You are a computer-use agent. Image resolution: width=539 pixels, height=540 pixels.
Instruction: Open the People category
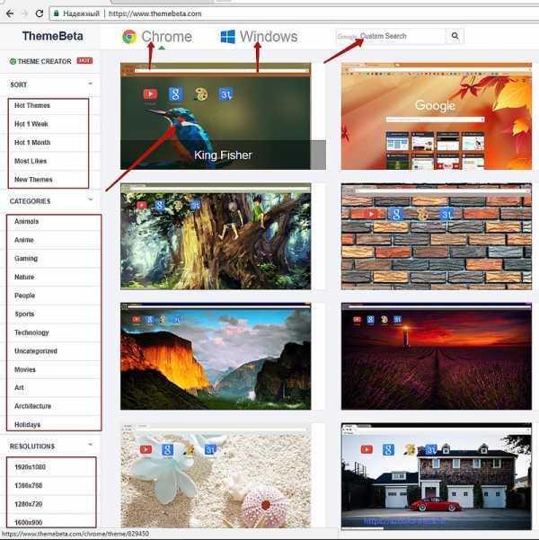point(24,296)
